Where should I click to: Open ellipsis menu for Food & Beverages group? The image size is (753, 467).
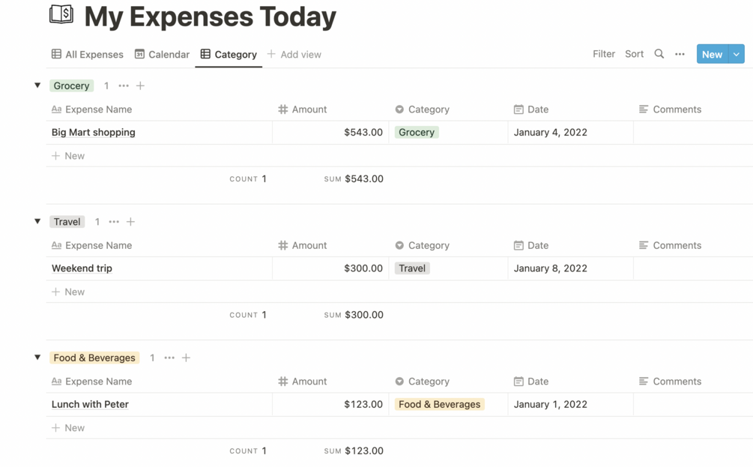[x=169, y=358]
